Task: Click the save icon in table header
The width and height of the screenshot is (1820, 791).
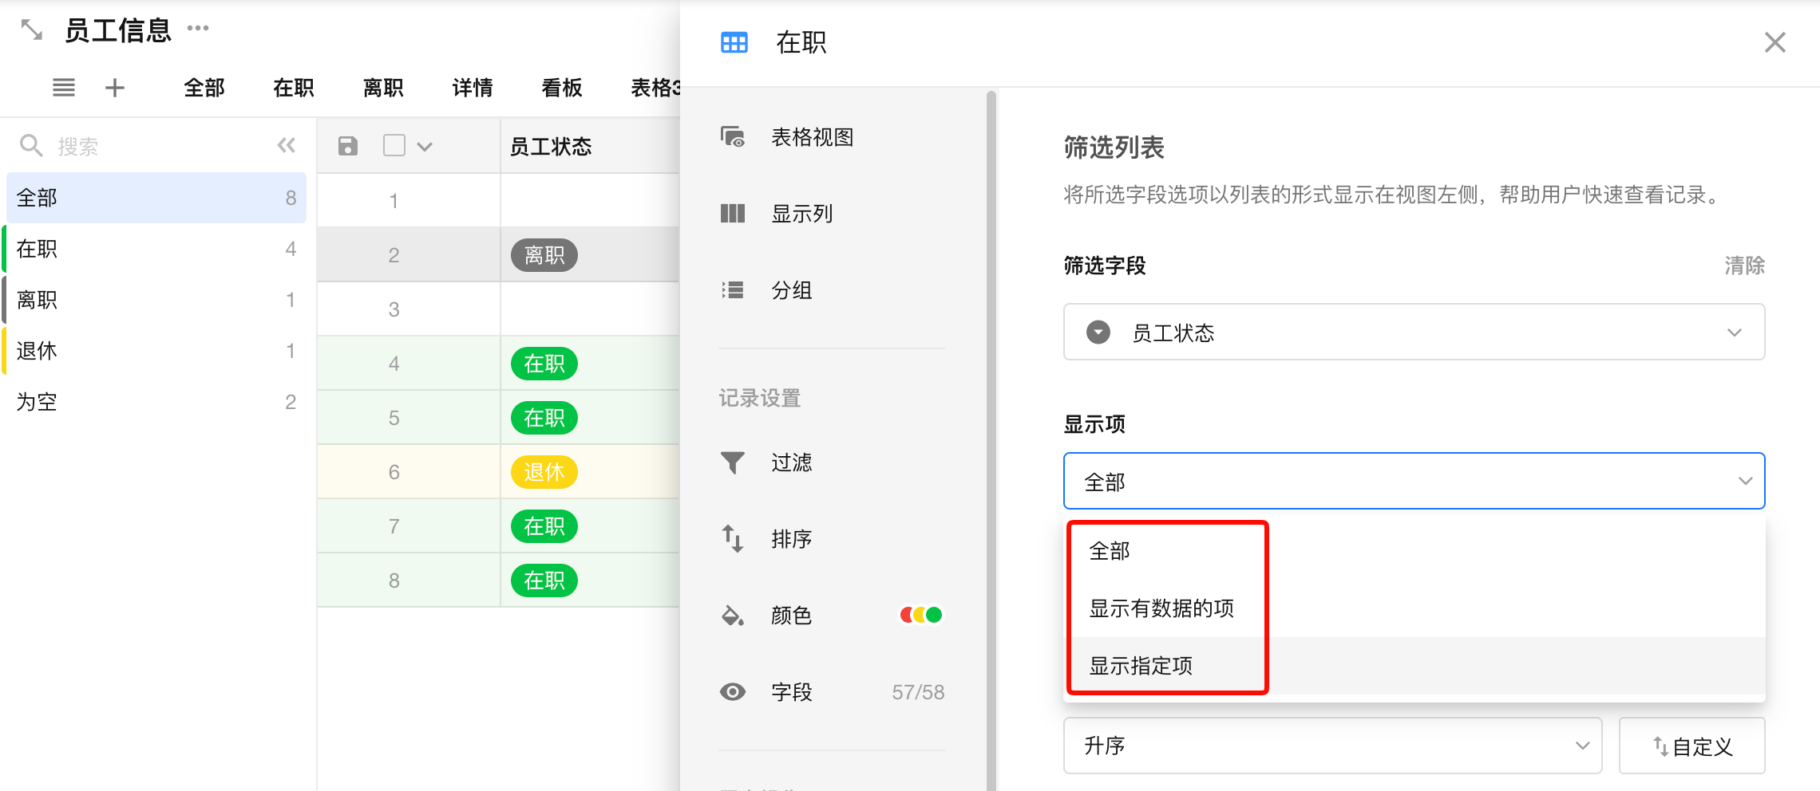Action: (348, 146)
